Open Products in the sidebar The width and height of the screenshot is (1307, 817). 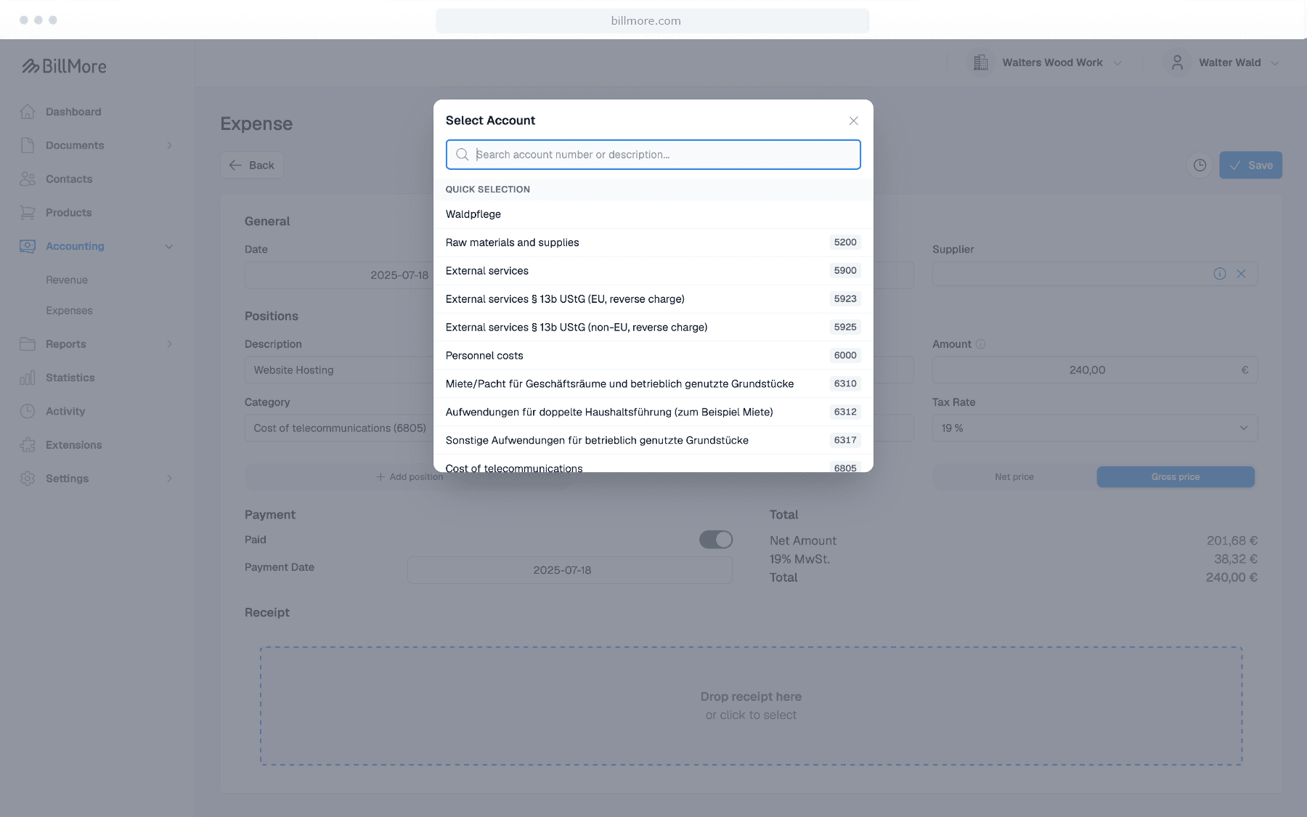click(x=69, y=213)
